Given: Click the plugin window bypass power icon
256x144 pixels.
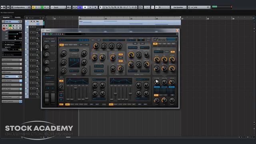Looking at the screenshot, I should point(44,34).
